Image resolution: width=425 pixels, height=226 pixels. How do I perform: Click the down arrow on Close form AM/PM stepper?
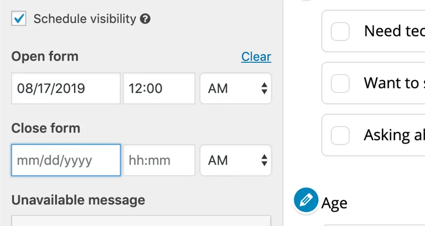(264, 164)
